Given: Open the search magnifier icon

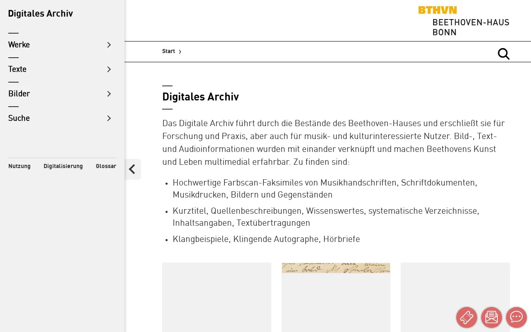Looking at the screenshot, I should 504,54.
